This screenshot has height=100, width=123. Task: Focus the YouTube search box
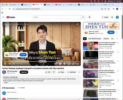coord(56,17)
